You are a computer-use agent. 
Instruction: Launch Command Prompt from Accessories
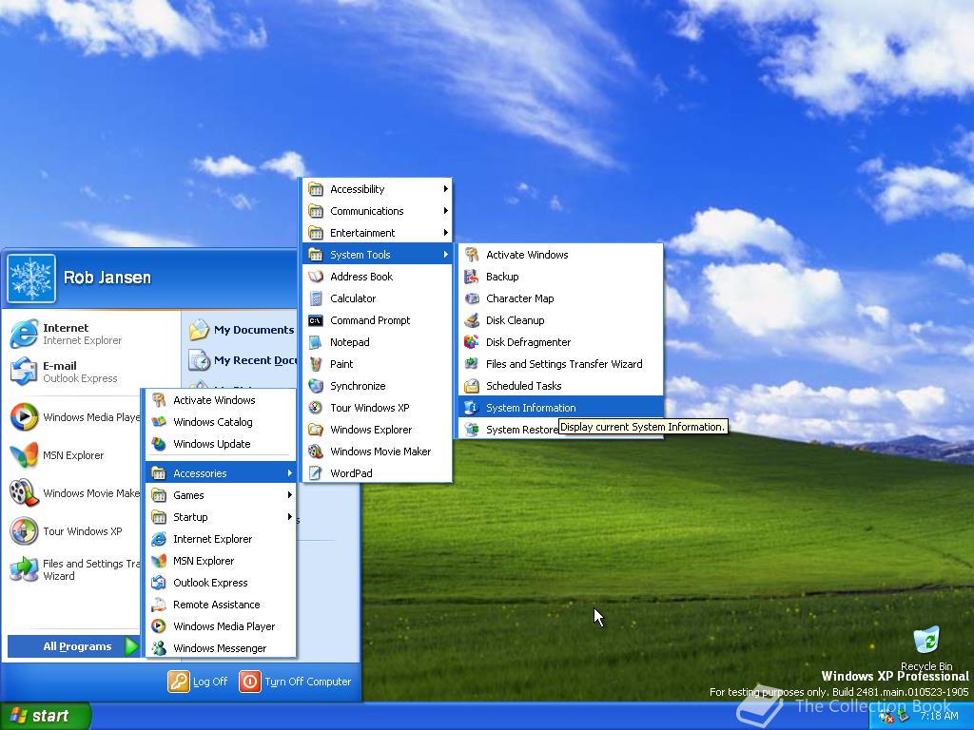pos(377,320)
